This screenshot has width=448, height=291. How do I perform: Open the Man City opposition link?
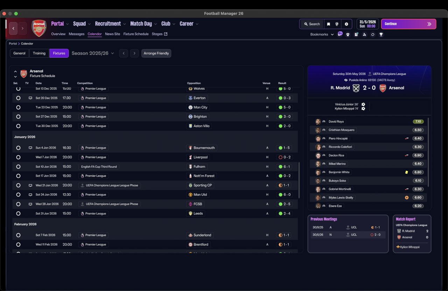click(198, 108)
